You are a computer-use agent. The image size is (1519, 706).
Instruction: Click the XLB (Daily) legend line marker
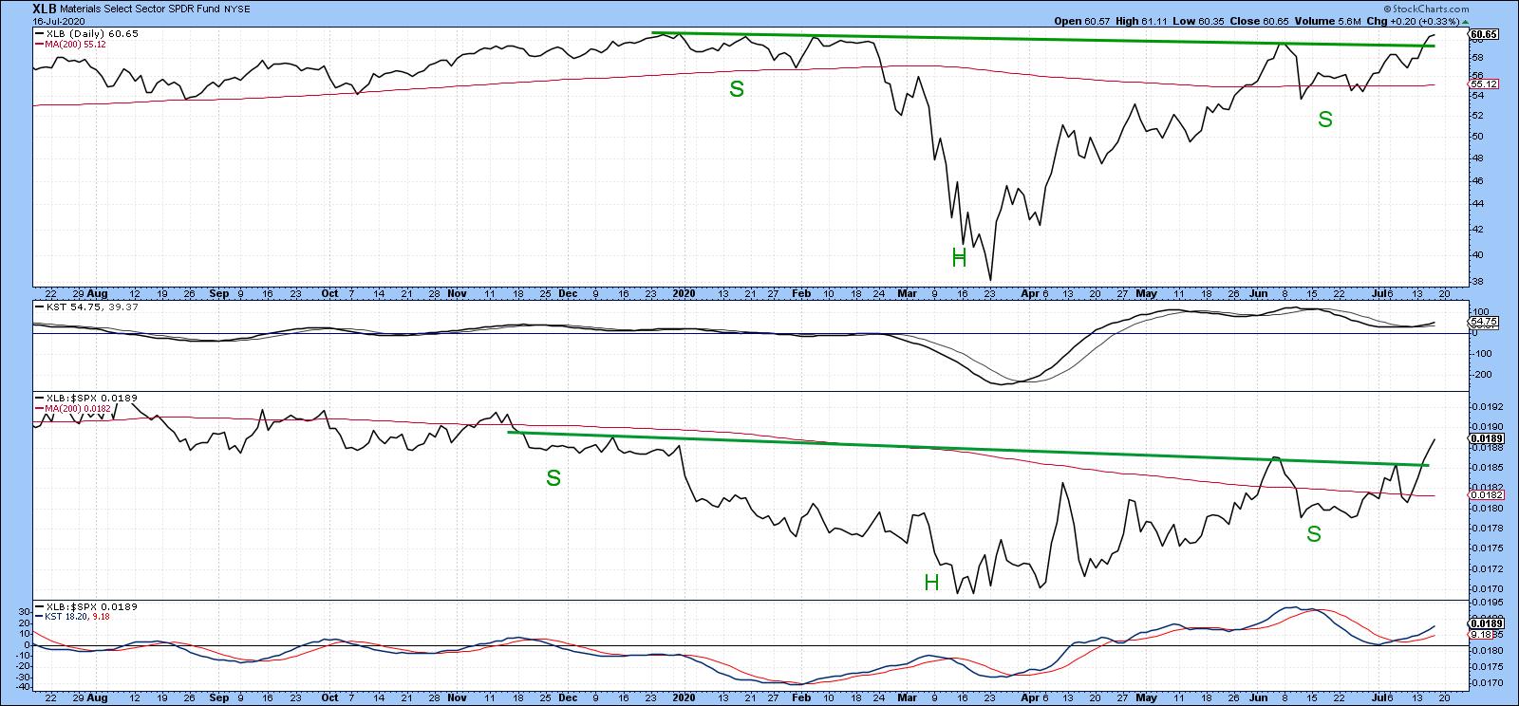click(39, 33)
